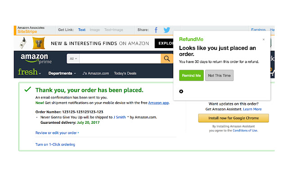Image resolution: width=288 pixels, height=180 pixels.
Task: Go to Today's Deals
Action: (x=125, y=73)
